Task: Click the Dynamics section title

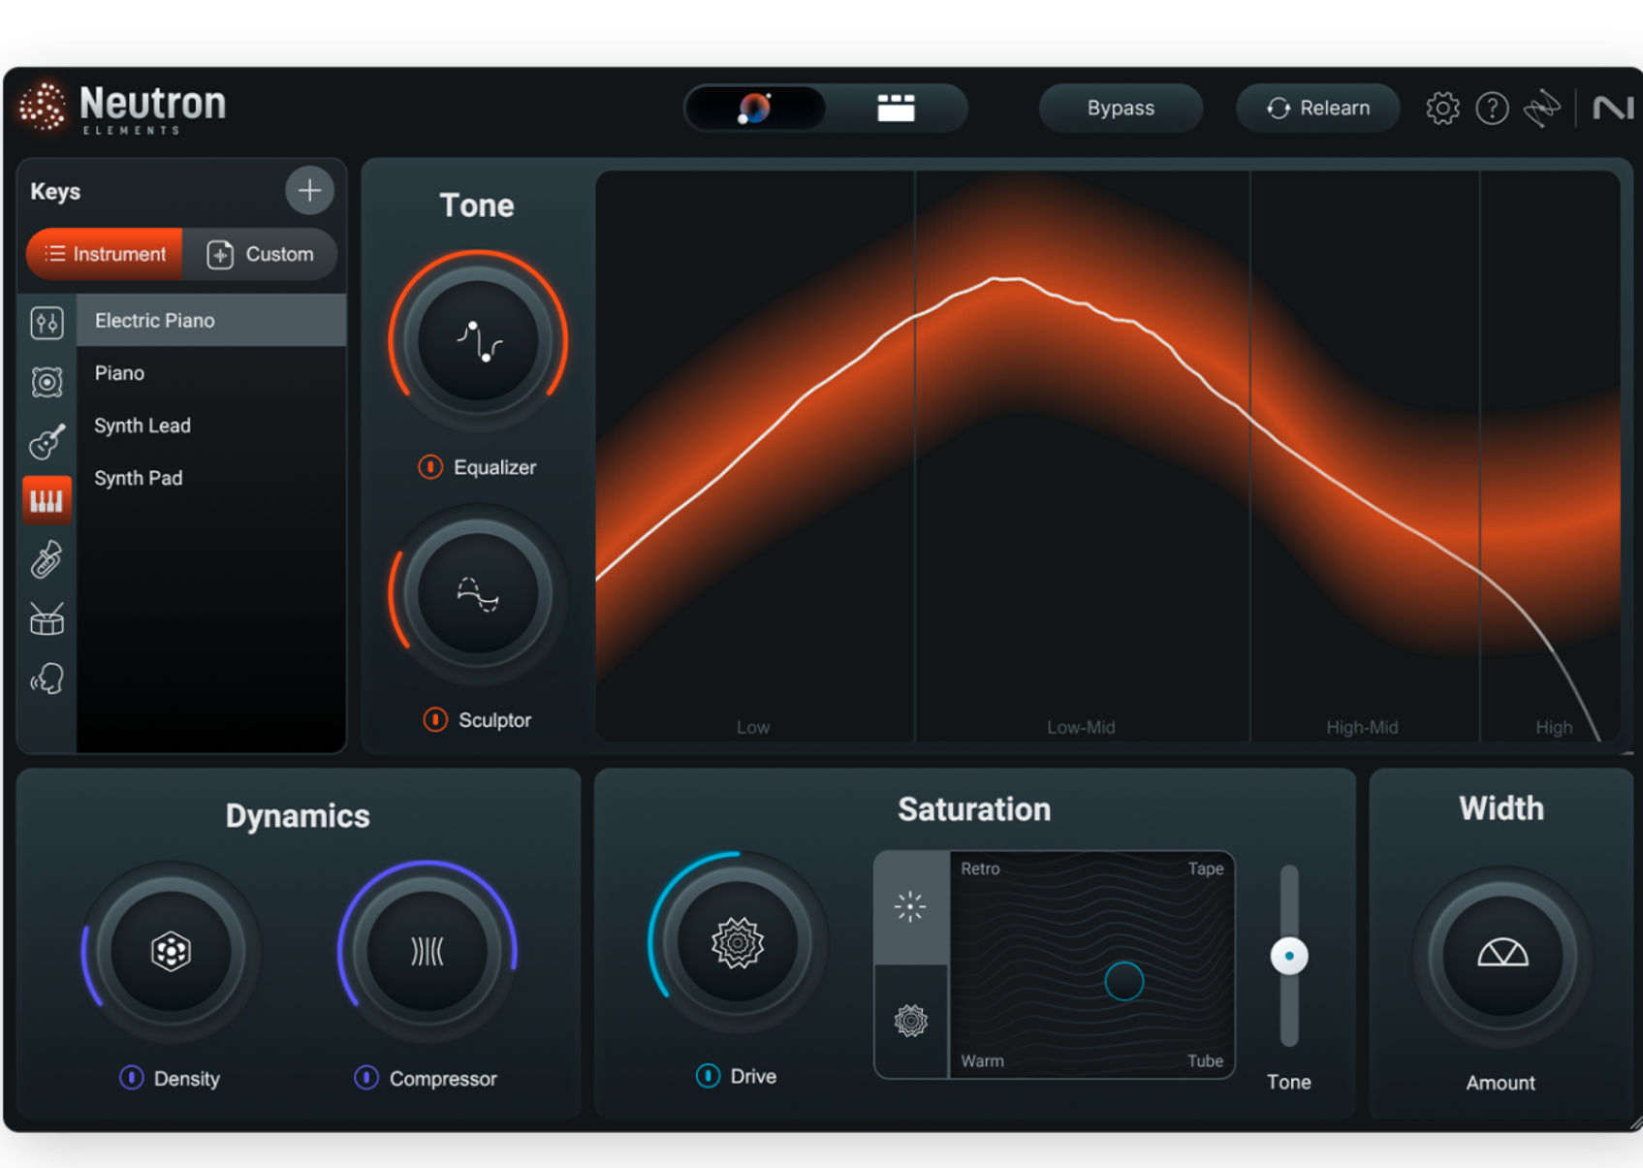Action: 298,816
